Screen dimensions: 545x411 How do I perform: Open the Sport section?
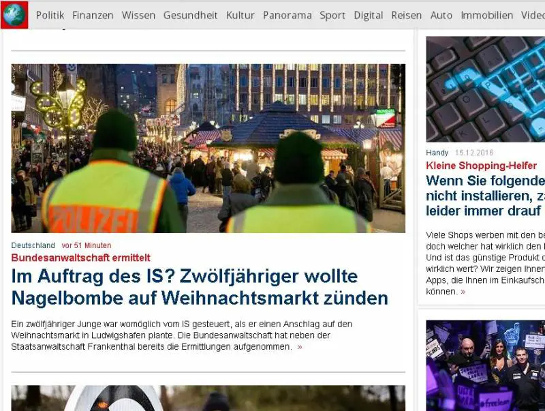pyautogui.click(x=332, y=15)
